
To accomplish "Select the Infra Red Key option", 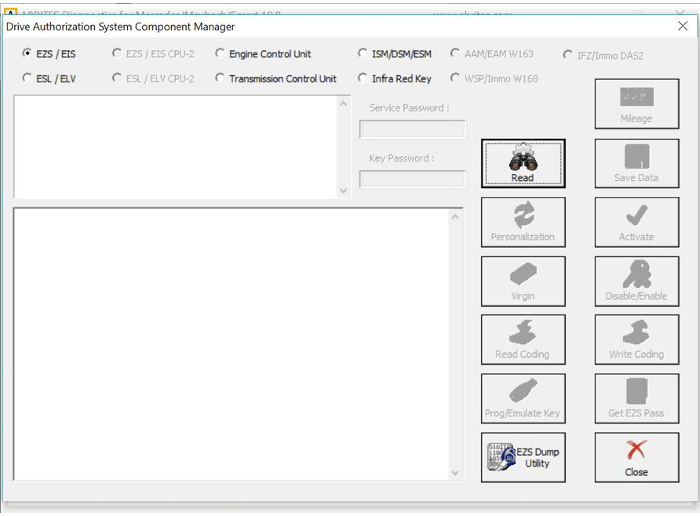I will 363,78.
